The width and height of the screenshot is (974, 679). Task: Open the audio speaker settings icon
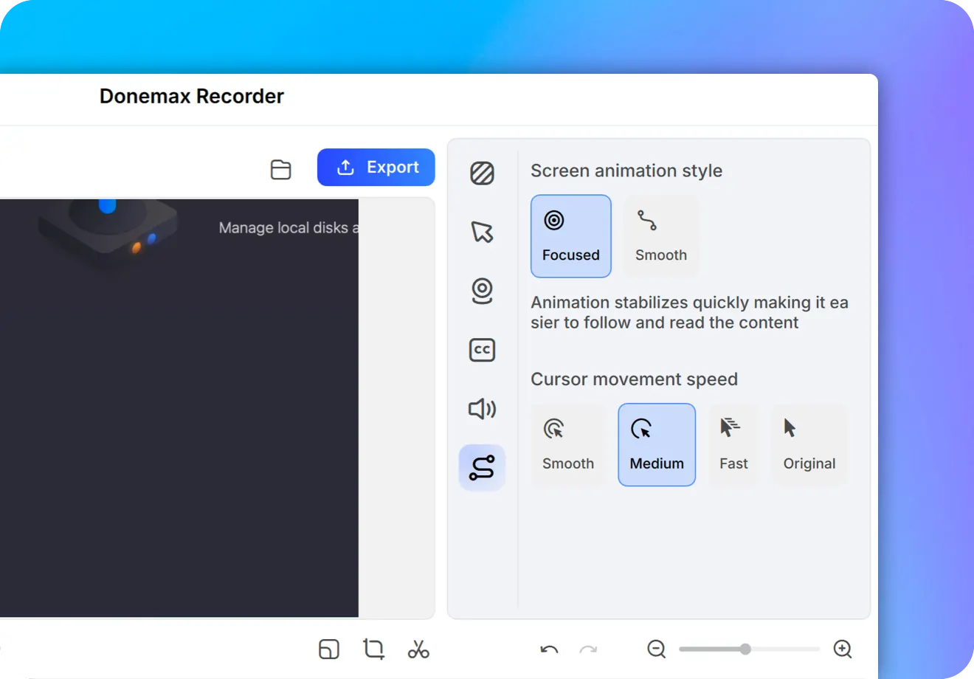point(482,408)
